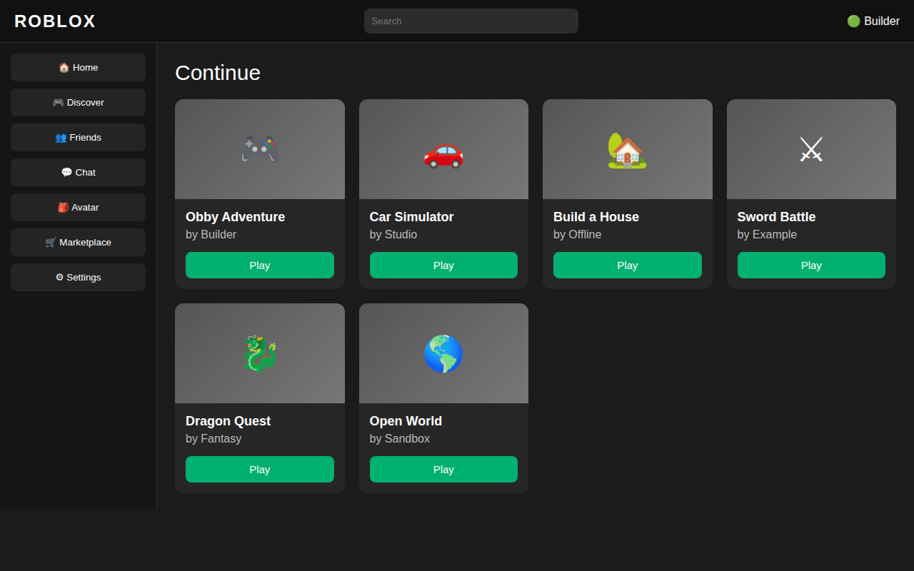Screen dimensions: 914x571
Task: Click the ROBLOX logo
Action: click(55, 21)
